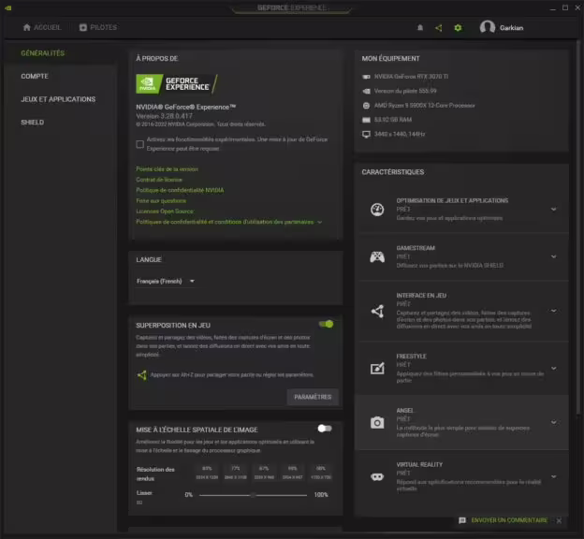Expand the Virtual Reality chevron

pos(553,477)
